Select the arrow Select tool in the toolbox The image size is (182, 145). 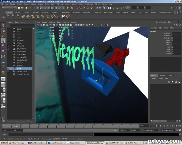(3, 25)
